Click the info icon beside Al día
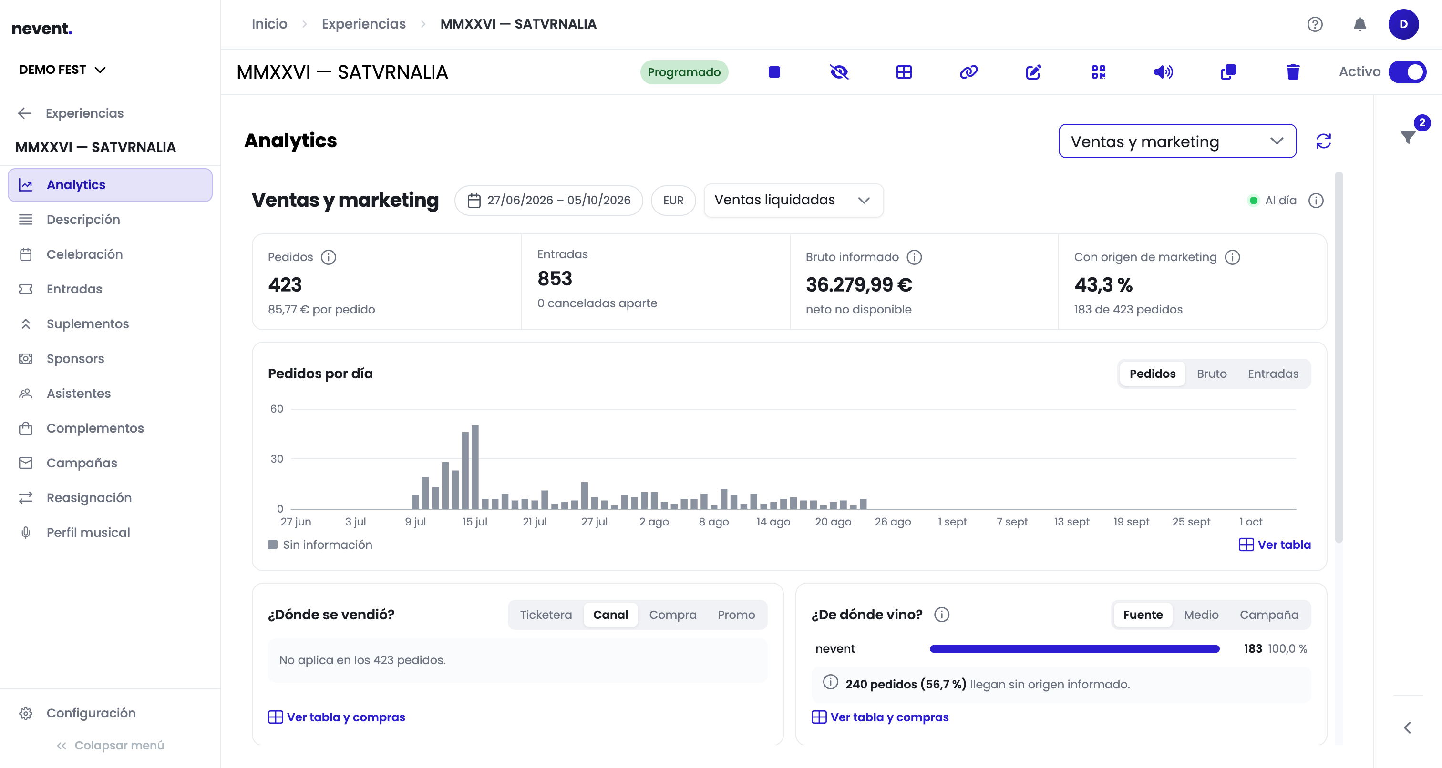The height and width of the screenshot is (768, 1442). [x=1316, y=200]
